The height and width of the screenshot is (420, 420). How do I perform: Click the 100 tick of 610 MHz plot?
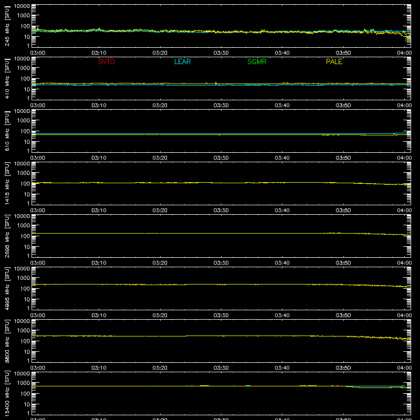pyautogui.click(x=25, y=131)
